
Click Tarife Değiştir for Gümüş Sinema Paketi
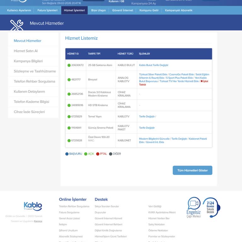click(147, 128)
